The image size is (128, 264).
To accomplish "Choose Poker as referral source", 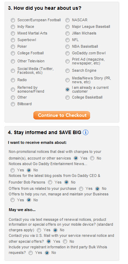I will coord(13,47).
